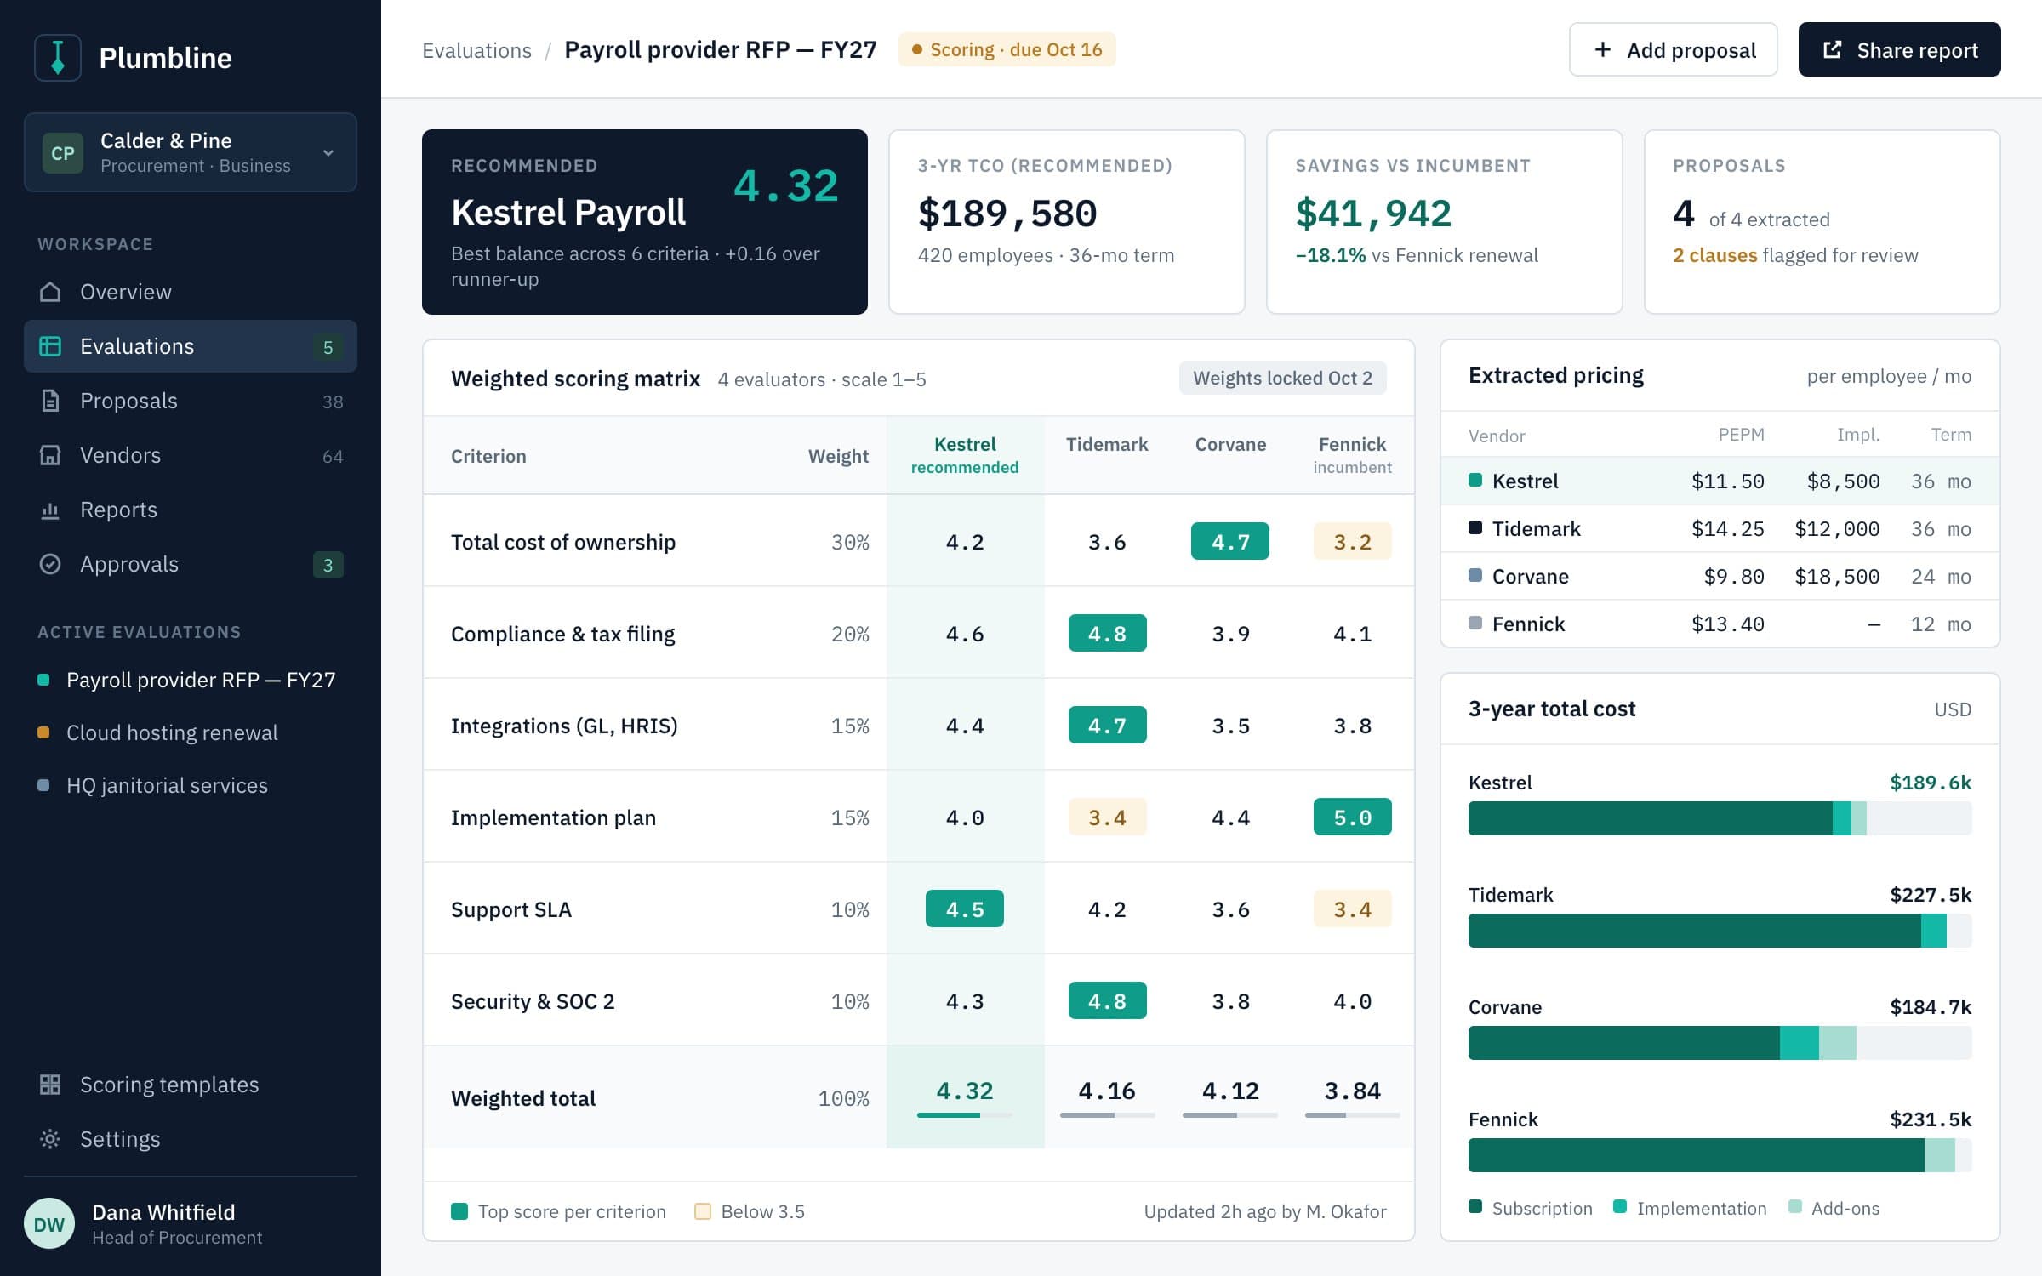This screenshot has width=2042, height=1276.
Task: Click the Share report button
Action: tap(1899, 49)
